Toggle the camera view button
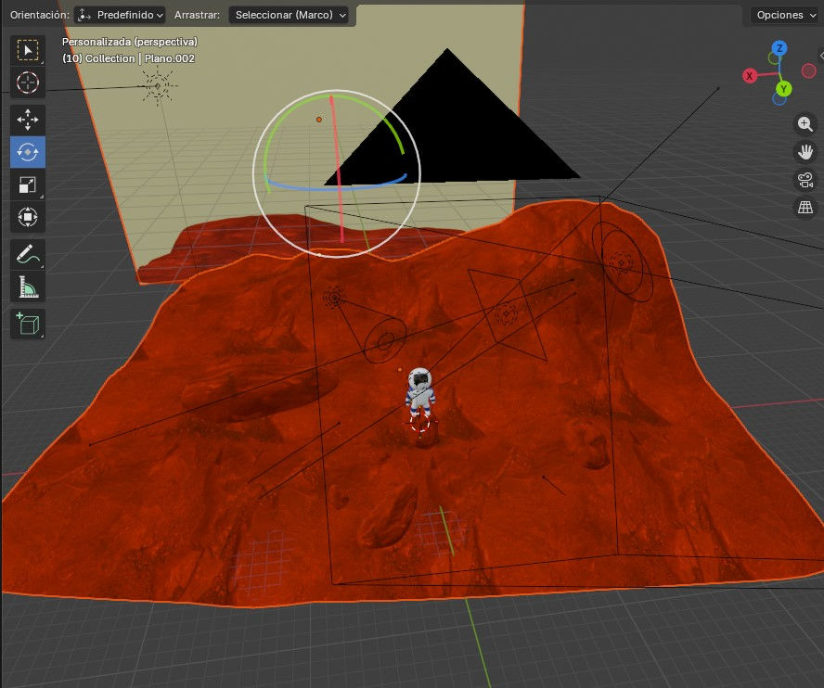Viewport: 824px width, 688px height. click(x=805, y=180)
